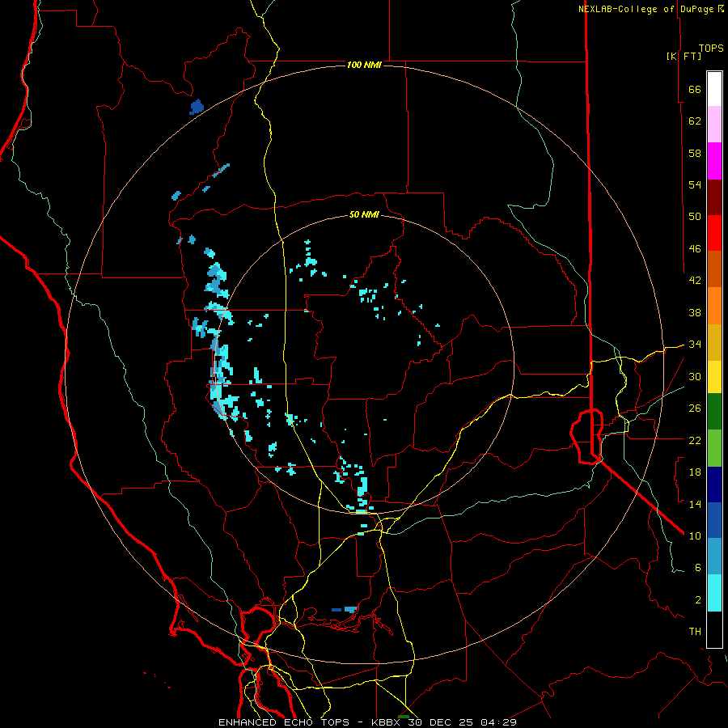The width and height of the screenshot is (728, 728).
Task: Click the light pink swatch below 66
Action: pyautogui.click(x=714, y=124)
